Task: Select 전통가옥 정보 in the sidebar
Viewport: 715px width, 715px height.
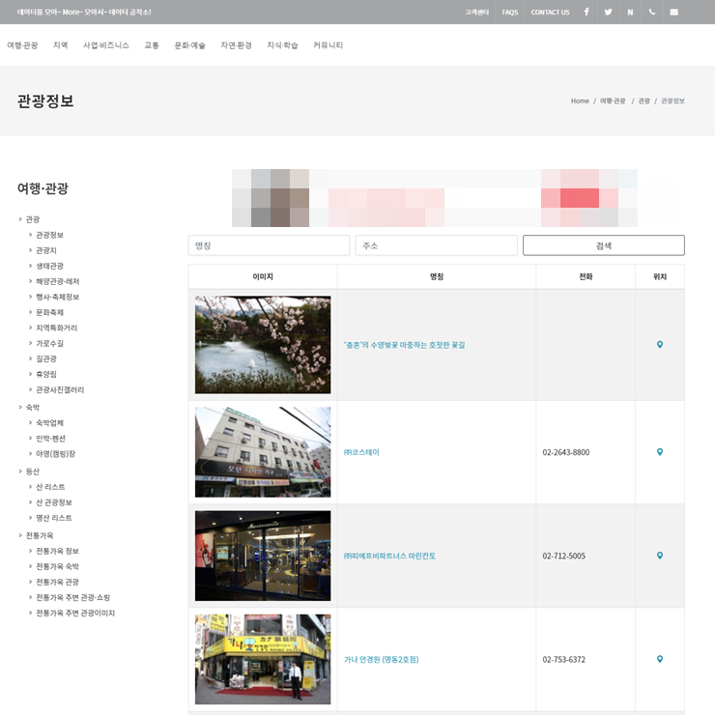Action: tap(57, 551)
